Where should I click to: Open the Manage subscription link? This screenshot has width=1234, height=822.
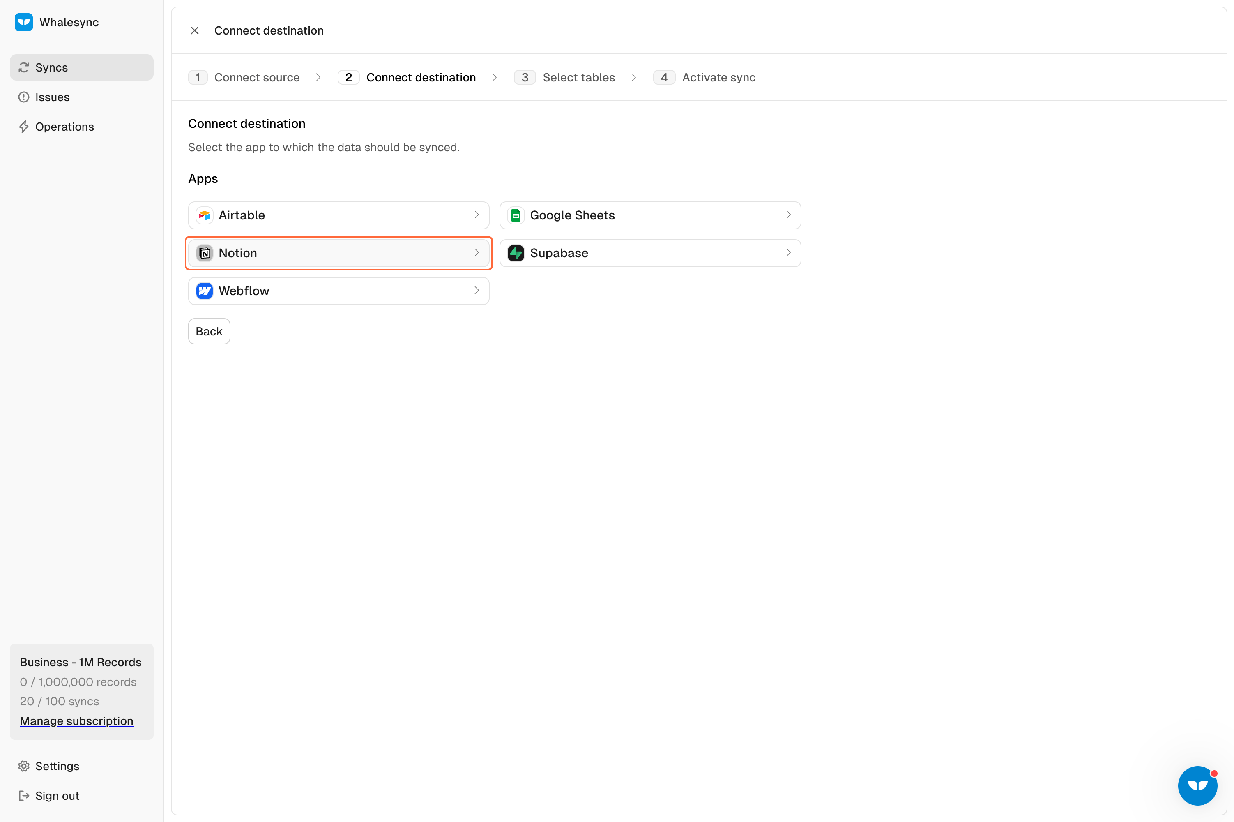click(x=76, y=721)
